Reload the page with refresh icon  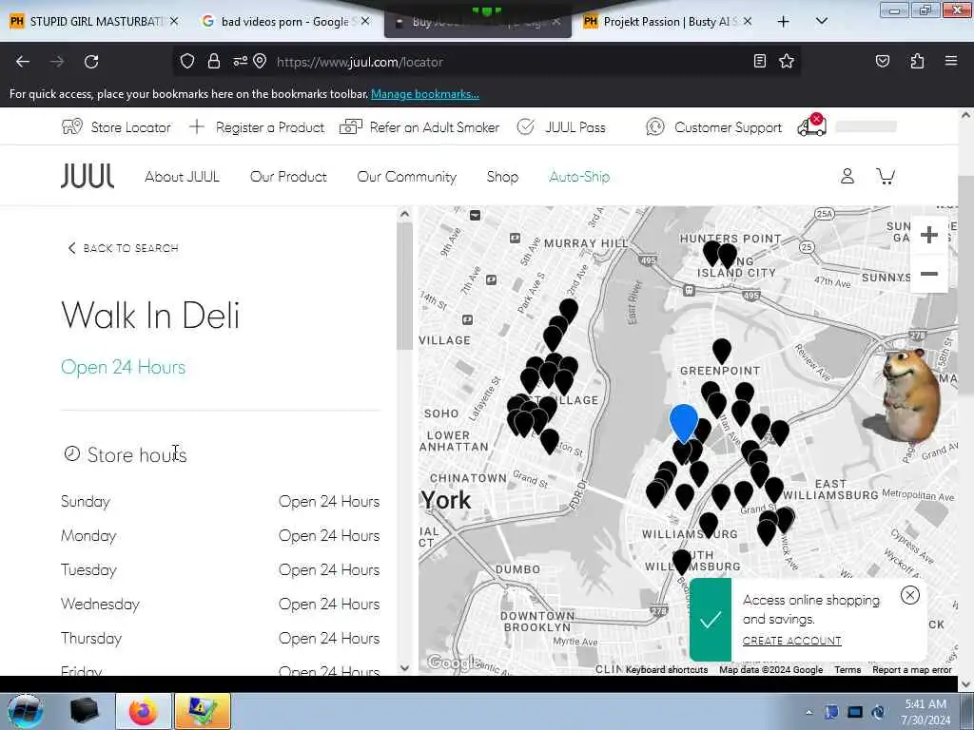coord(91,62)
